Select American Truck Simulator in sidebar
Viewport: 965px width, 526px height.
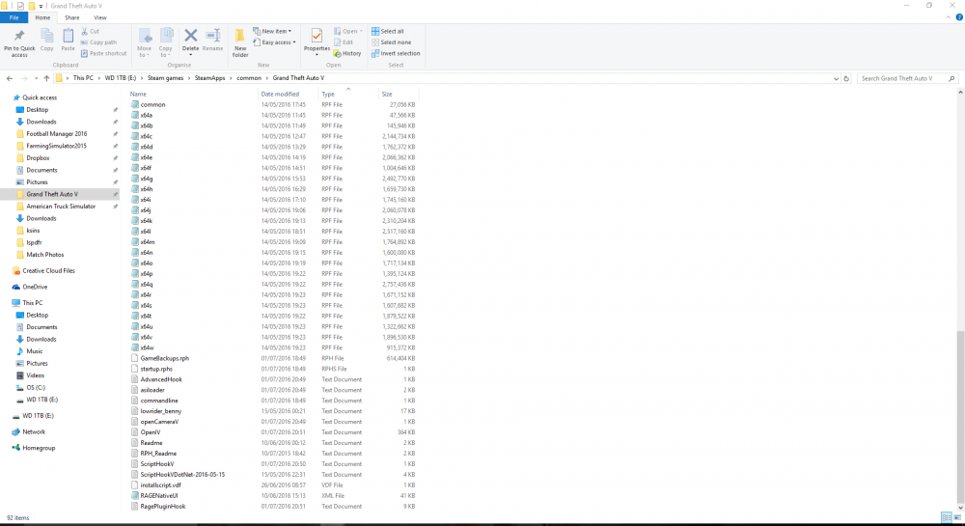pos(61,207)
